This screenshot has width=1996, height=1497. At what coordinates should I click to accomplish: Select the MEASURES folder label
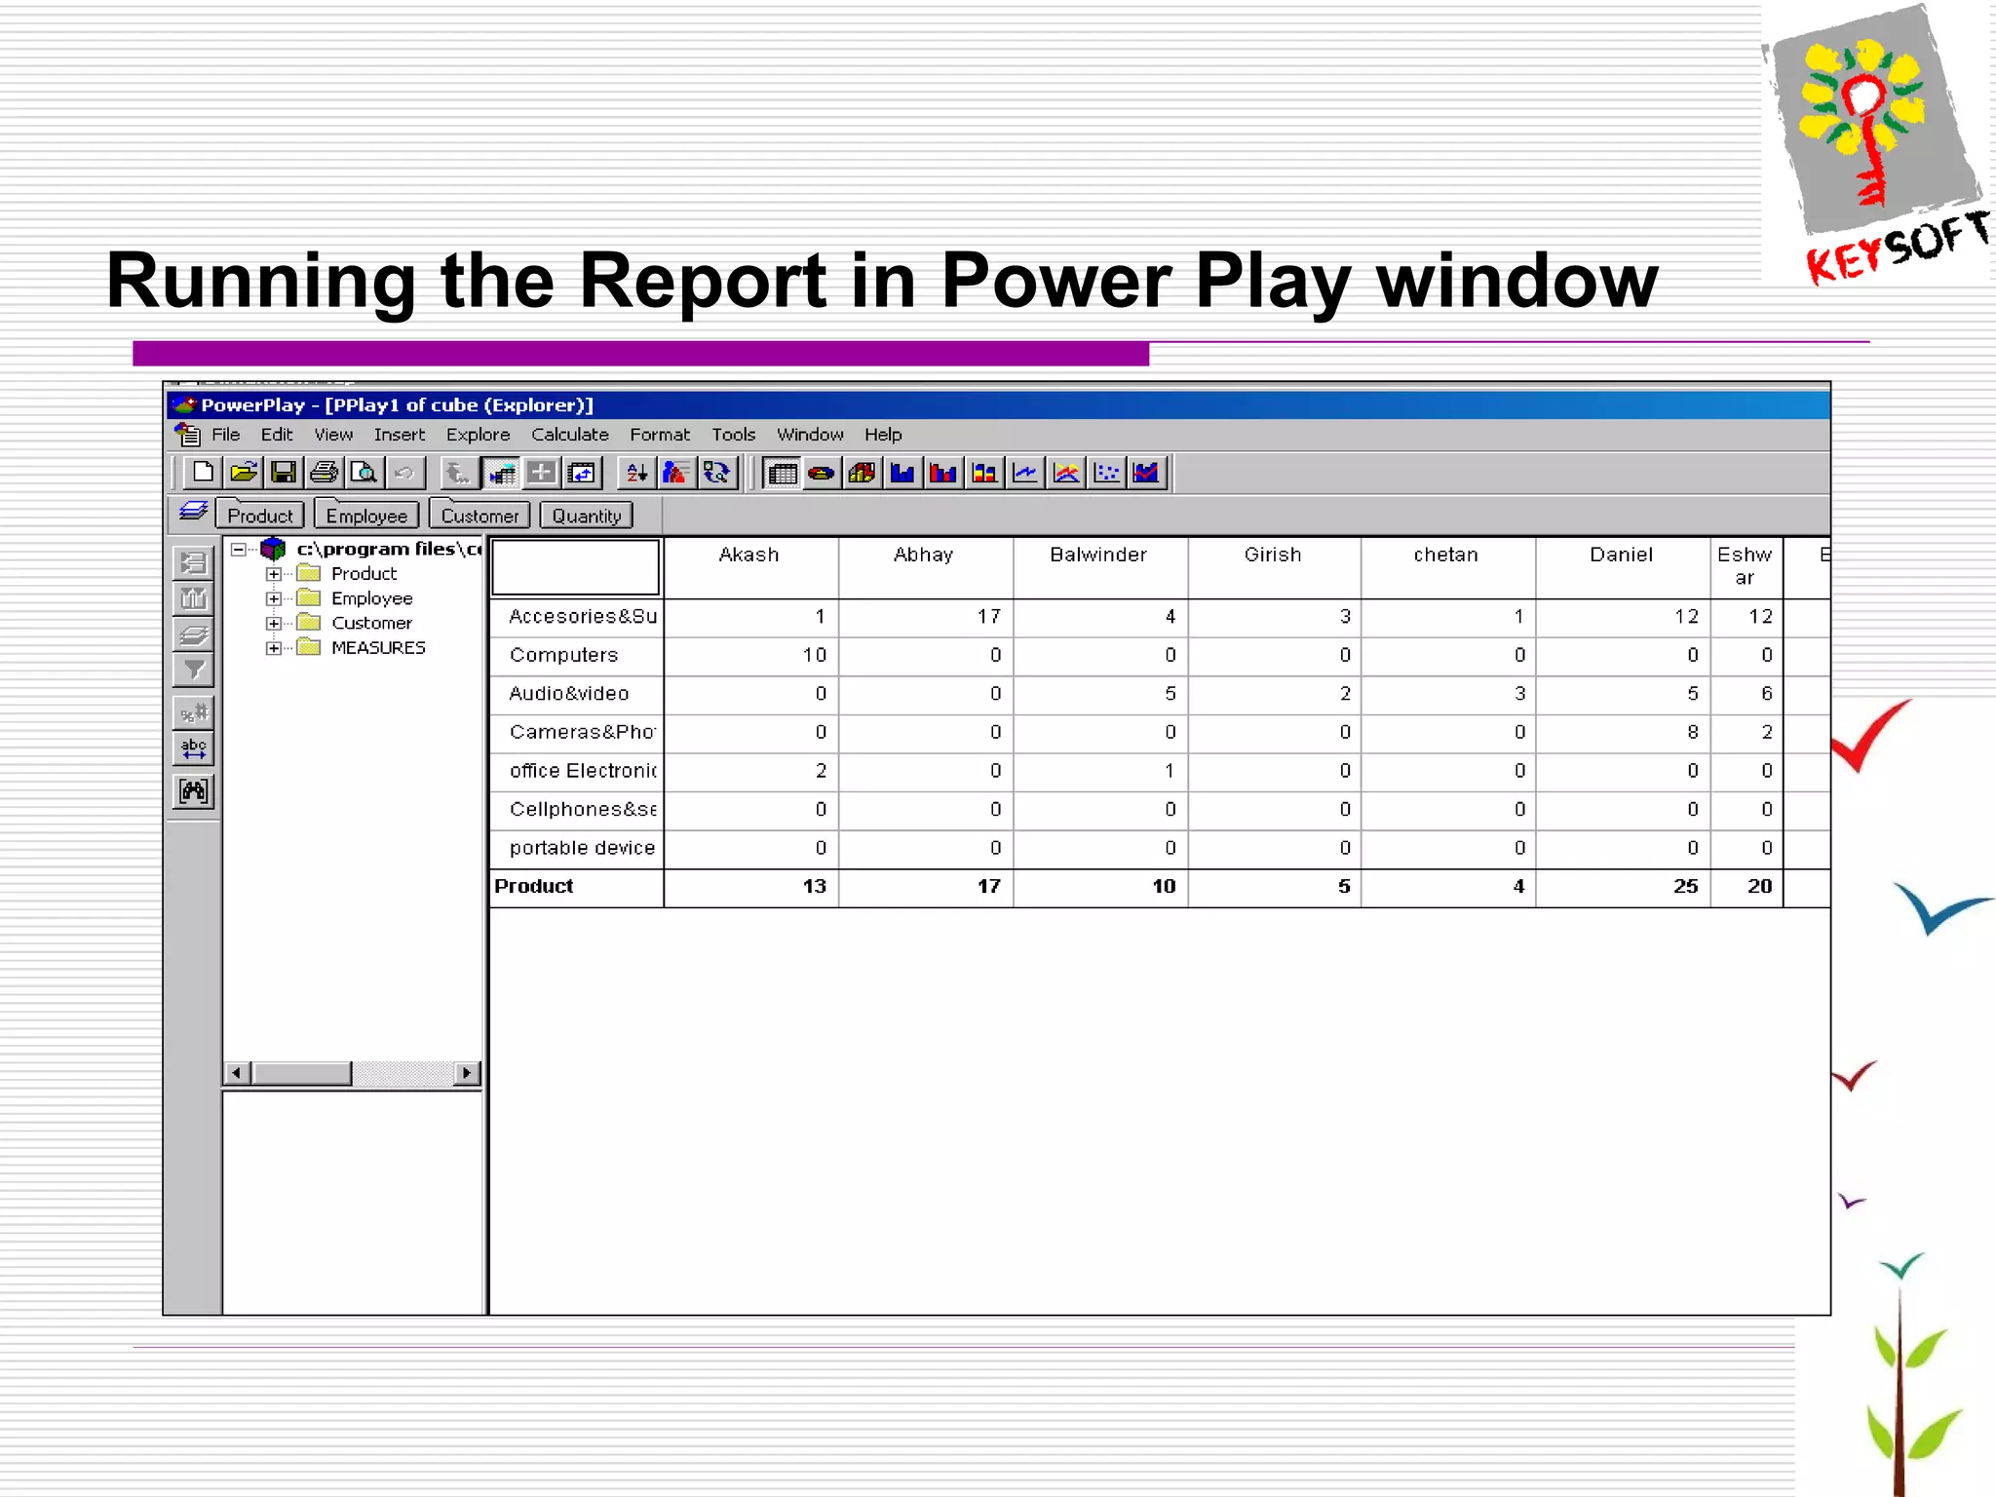[378, 647]
